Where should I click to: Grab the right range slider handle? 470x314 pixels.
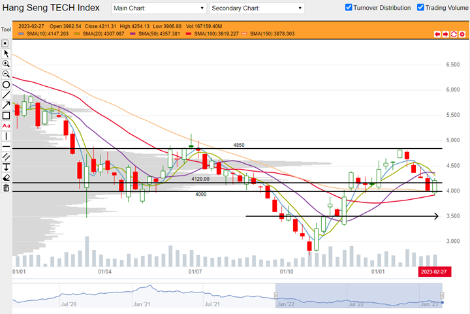tap(441, 296)
